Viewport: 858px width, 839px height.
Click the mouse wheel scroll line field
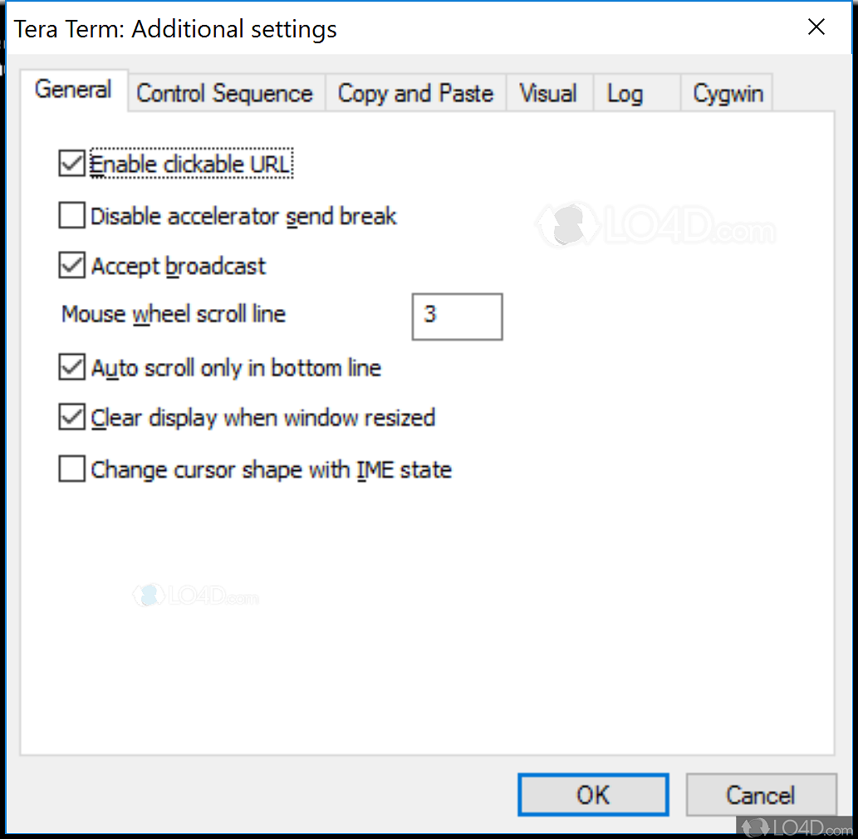pos(457,316)
